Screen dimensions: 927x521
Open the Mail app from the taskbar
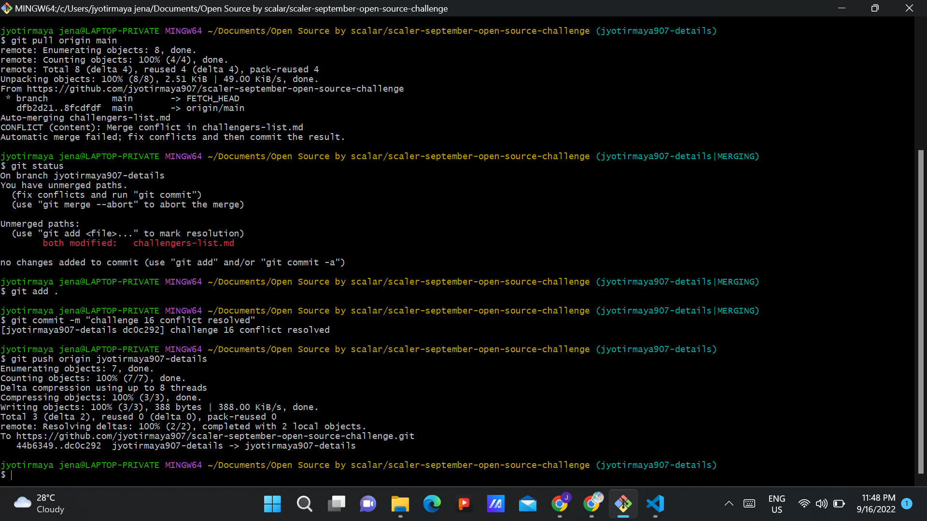coord(527,504)
